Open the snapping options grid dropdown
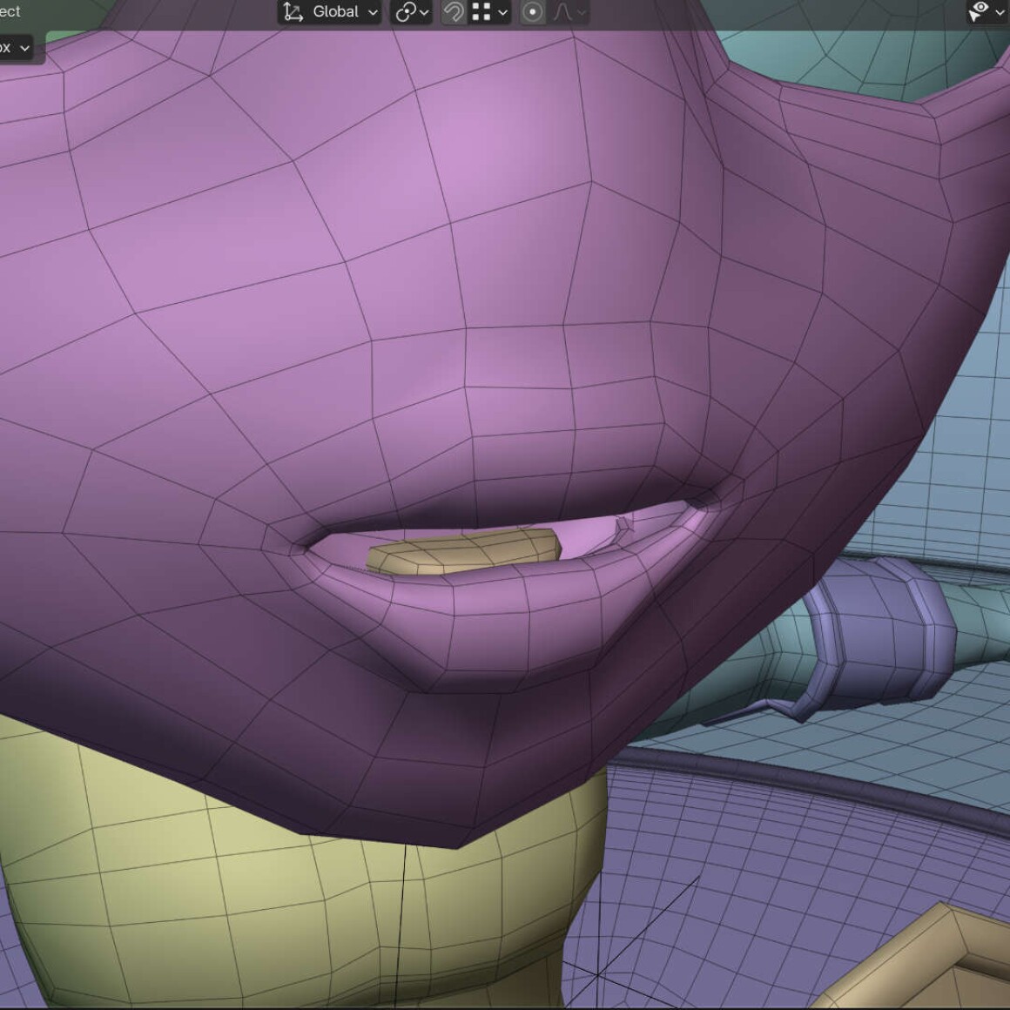The width and height of the screenshot is (1010, 1010). click(x=489, y=12)
